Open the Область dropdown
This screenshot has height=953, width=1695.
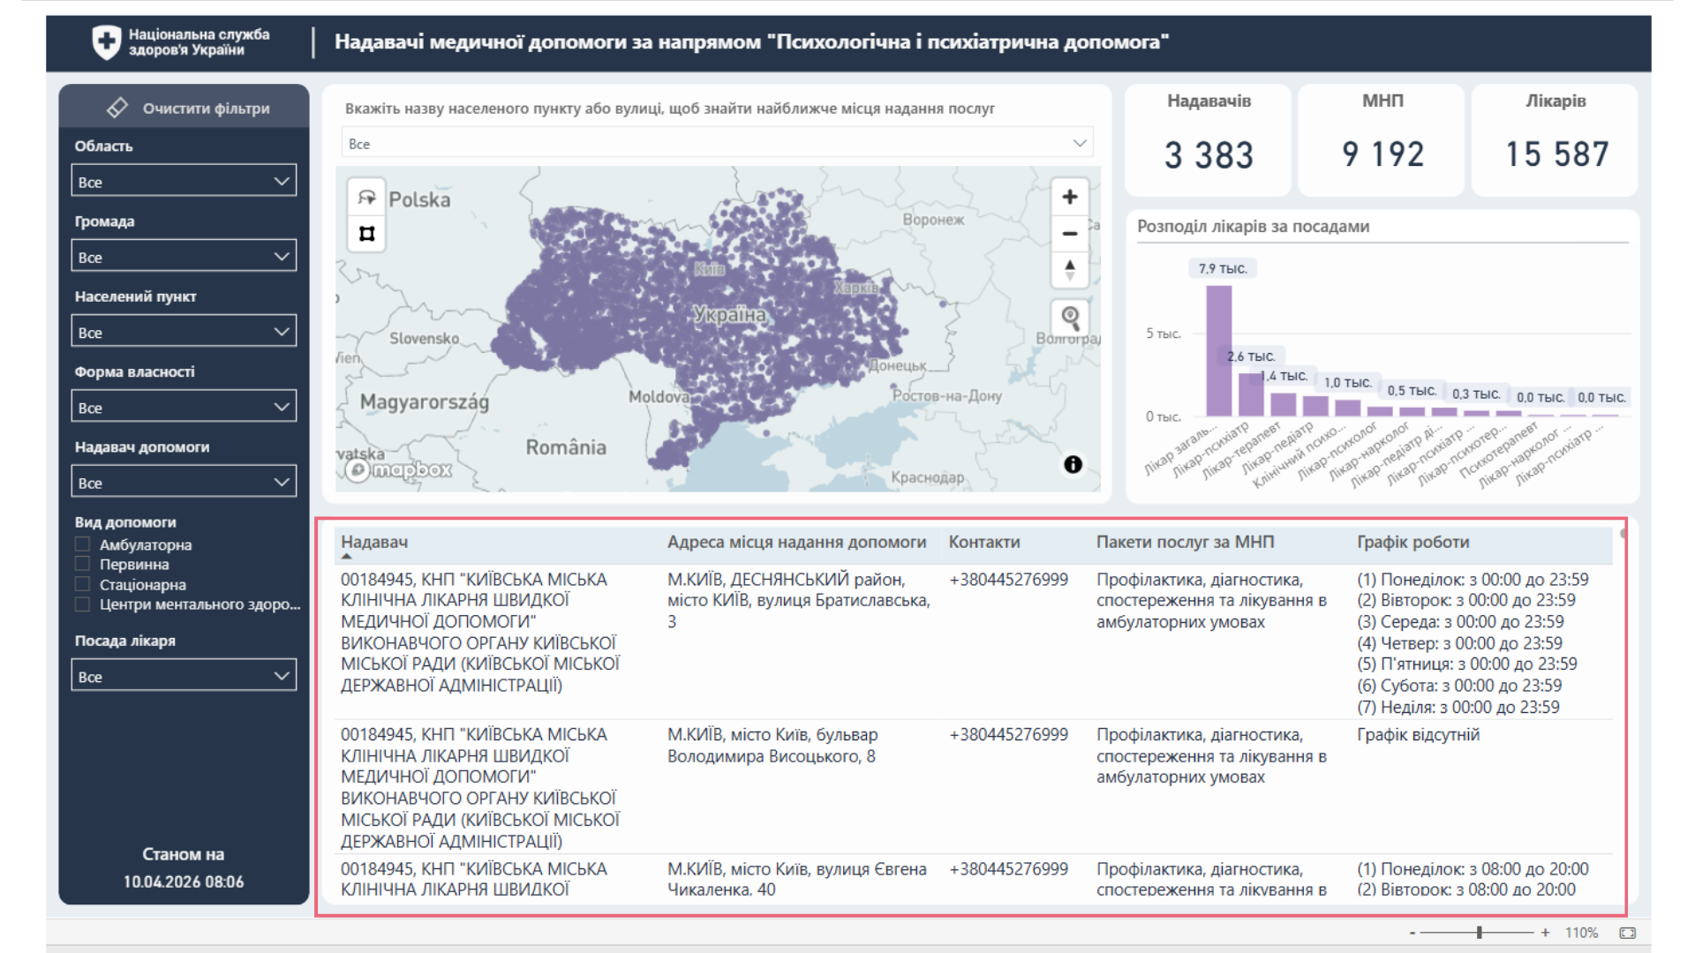(184, 182)
